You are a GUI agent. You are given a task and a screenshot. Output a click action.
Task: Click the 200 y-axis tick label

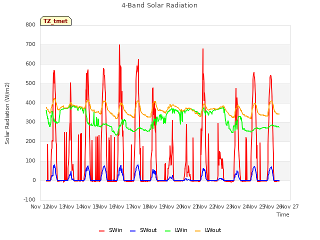pos(30,141)
